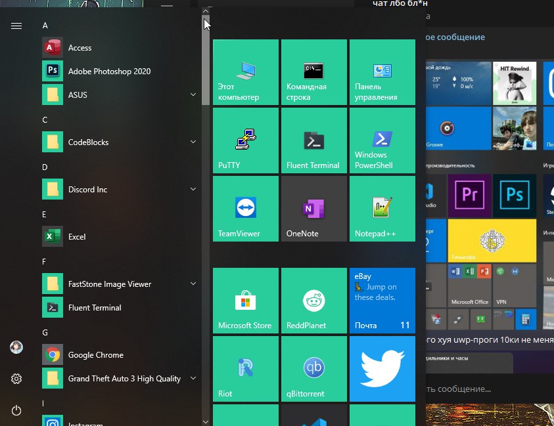Click the Power button icon
This screenshot has width=554, height=426.
coord(16,410)
